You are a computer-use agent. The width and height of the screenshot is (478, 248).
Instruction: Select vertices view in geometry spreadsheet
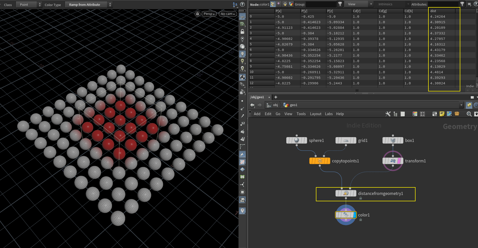tap(279, 4)
